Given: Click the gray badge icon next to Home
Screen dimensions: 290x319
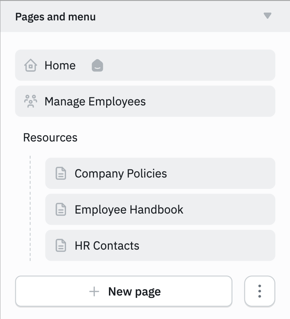Looking at the screenshot, I should point(97,65).
